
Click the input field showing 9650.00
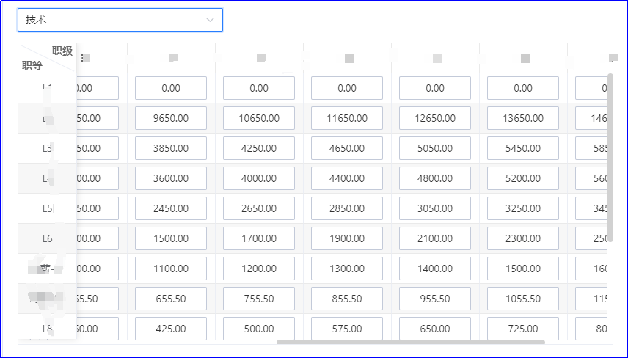click(x=171, y=118)
